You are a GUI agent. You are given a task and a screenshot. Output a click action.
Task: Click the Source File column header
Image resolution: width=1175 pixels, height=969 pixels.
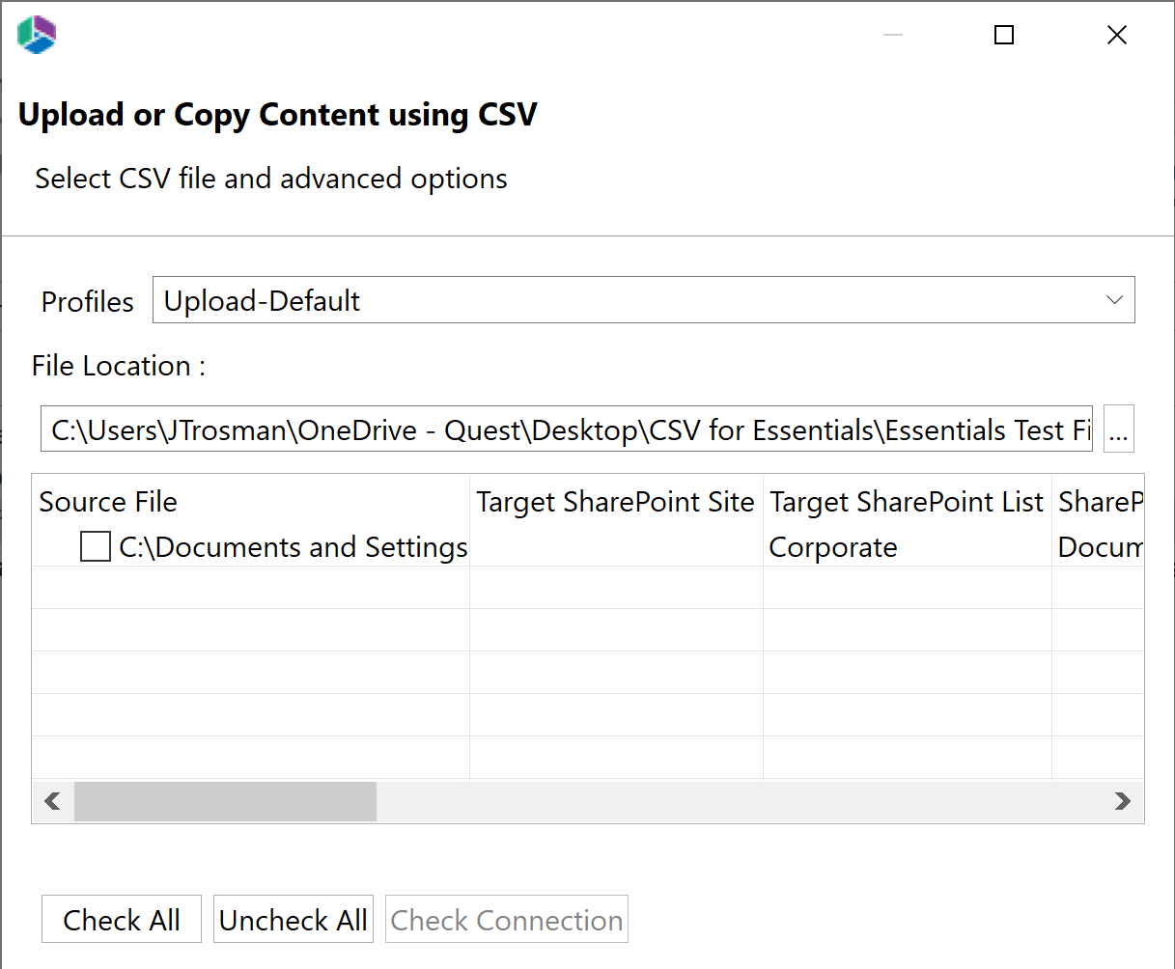[108, 502]
